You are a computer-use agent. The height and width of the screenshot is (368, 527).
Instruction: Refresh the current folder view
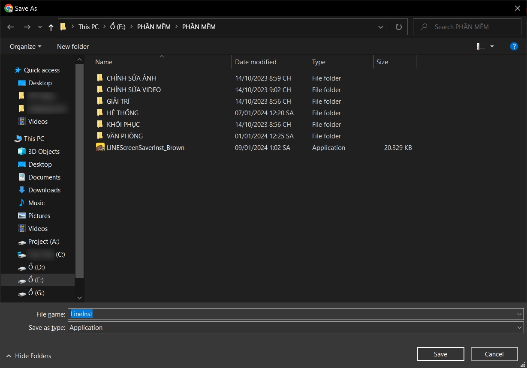(x=399, y=27)
